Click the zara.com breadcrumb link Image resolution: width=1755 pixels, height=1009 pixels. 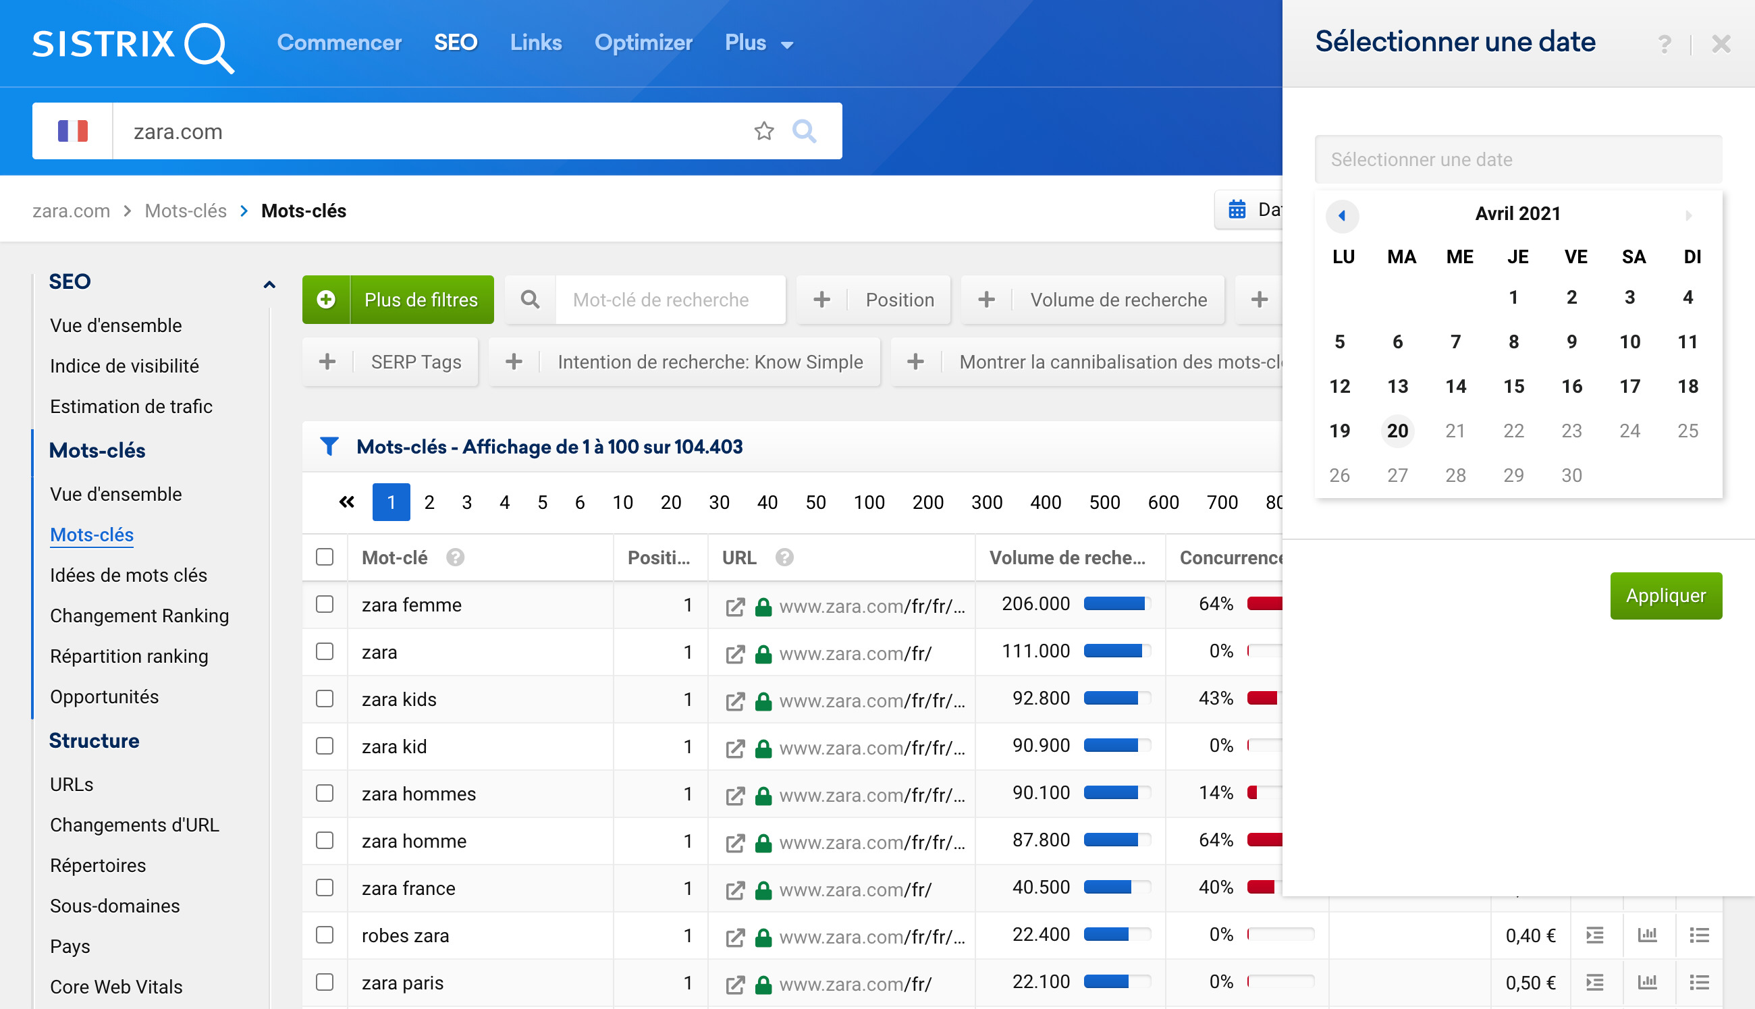point(72,211)
